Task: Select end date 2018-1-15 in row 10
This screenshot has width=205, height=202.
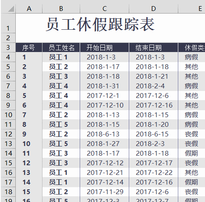Action: pyautogui.click(x=153, y=115)
